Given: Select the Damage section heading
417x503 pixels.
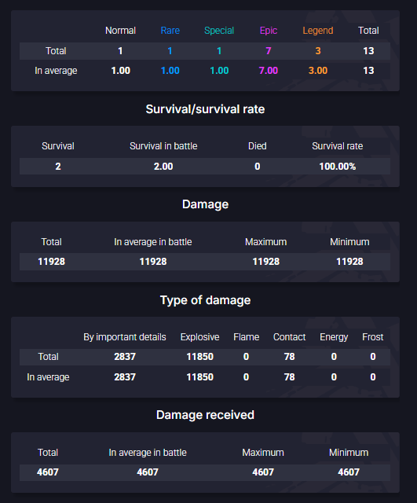Looking at the screenshot, I should [x=205, y=204].
